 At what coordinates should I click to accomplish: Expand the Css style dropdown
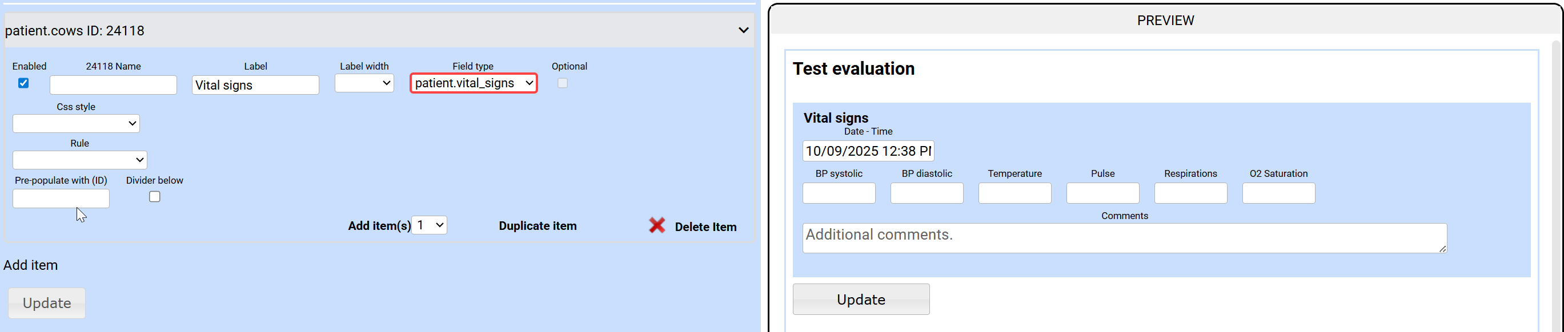(x=76, y=124)
